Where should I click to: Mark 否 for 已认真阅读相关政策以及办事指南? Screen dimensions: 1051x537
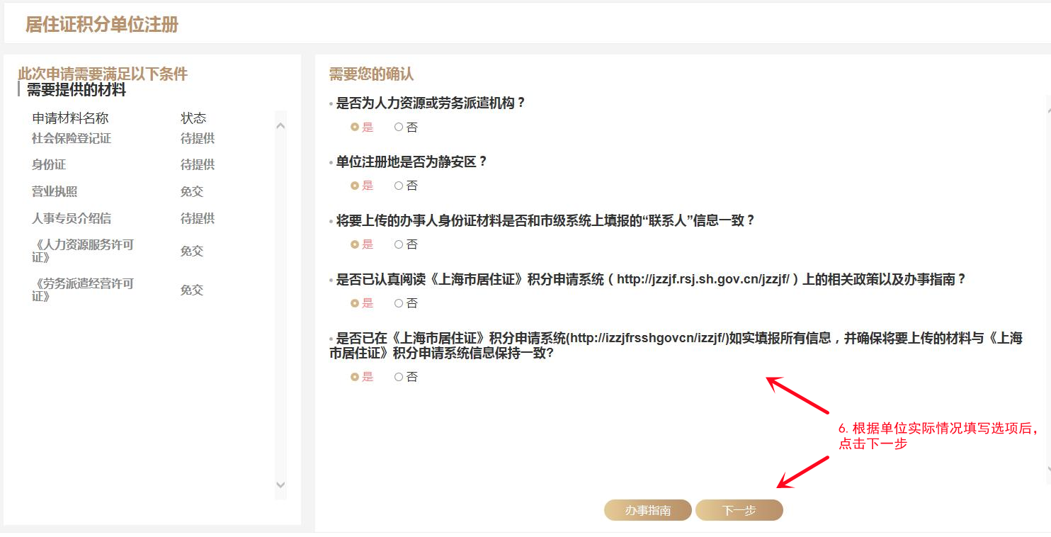click(399, 303)
